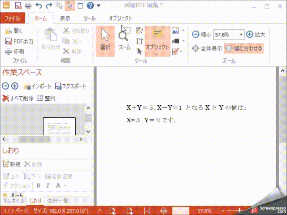Expand the stamp tool dropdown arrow
This screenshot has height=215, width=287.
coord(181,52)
